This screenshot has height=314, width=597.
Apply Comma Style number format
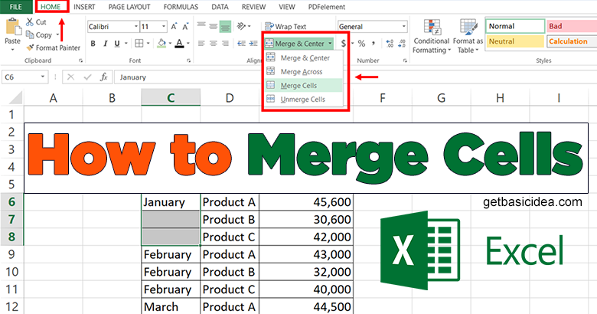tap(374, 43)
